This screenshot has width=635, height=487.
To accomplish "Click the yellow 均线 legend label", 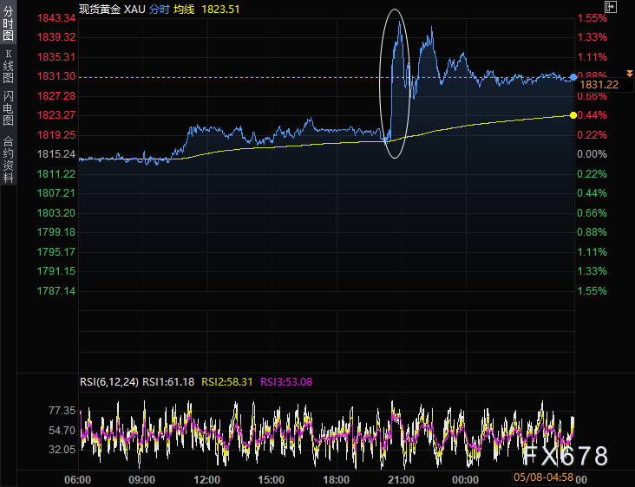I will pyautogui.click(x=184, y=10).
